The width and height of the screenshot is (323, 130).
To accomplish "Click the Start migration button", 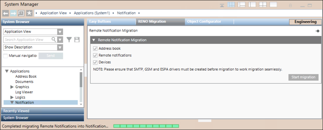I will pos(303,77).
